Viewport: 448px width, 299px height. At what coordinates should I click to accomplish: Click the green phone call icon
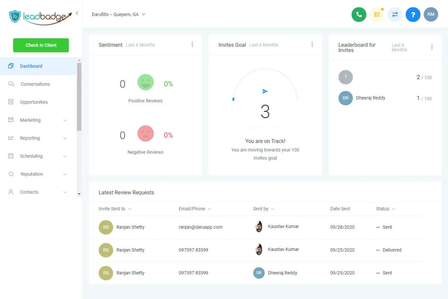pos(359,15)
